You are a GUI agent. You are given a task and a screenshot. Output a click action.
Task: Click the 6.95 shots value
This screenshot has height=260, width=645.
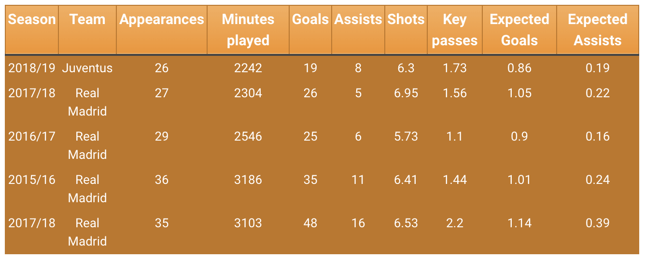tap(406, 93)
